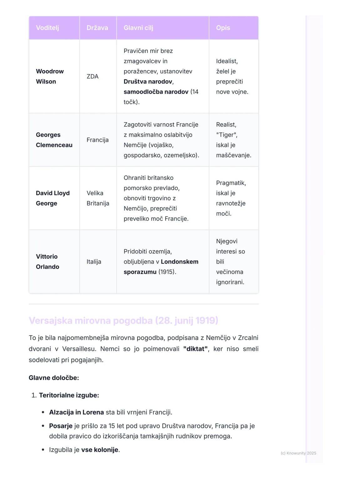The image size is (338, 478).
Task: Select the Italija country cell
Action: 98,262
